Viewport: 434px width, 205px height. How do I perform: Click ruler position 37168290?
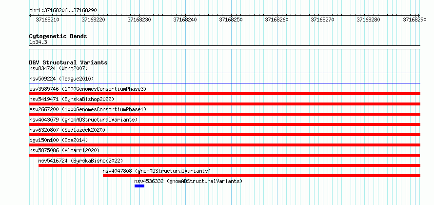click(414, 20)
